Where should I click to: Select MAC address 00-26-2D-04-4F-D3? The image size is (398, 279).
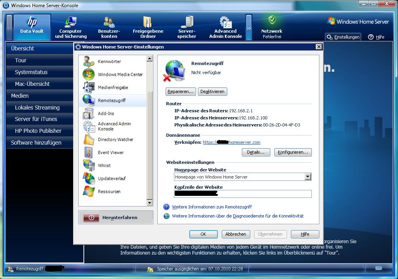[x=281, y=125]
